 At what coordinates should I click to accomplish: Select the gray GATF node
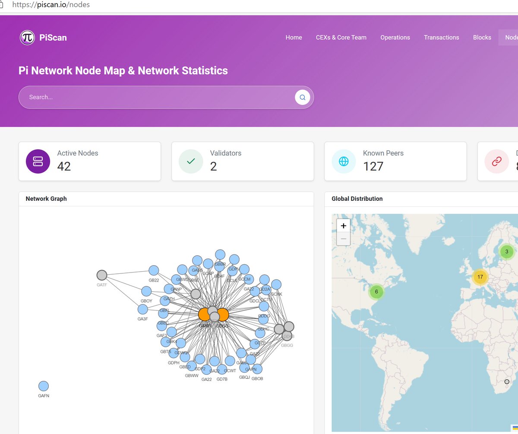[x=101, y=275]
